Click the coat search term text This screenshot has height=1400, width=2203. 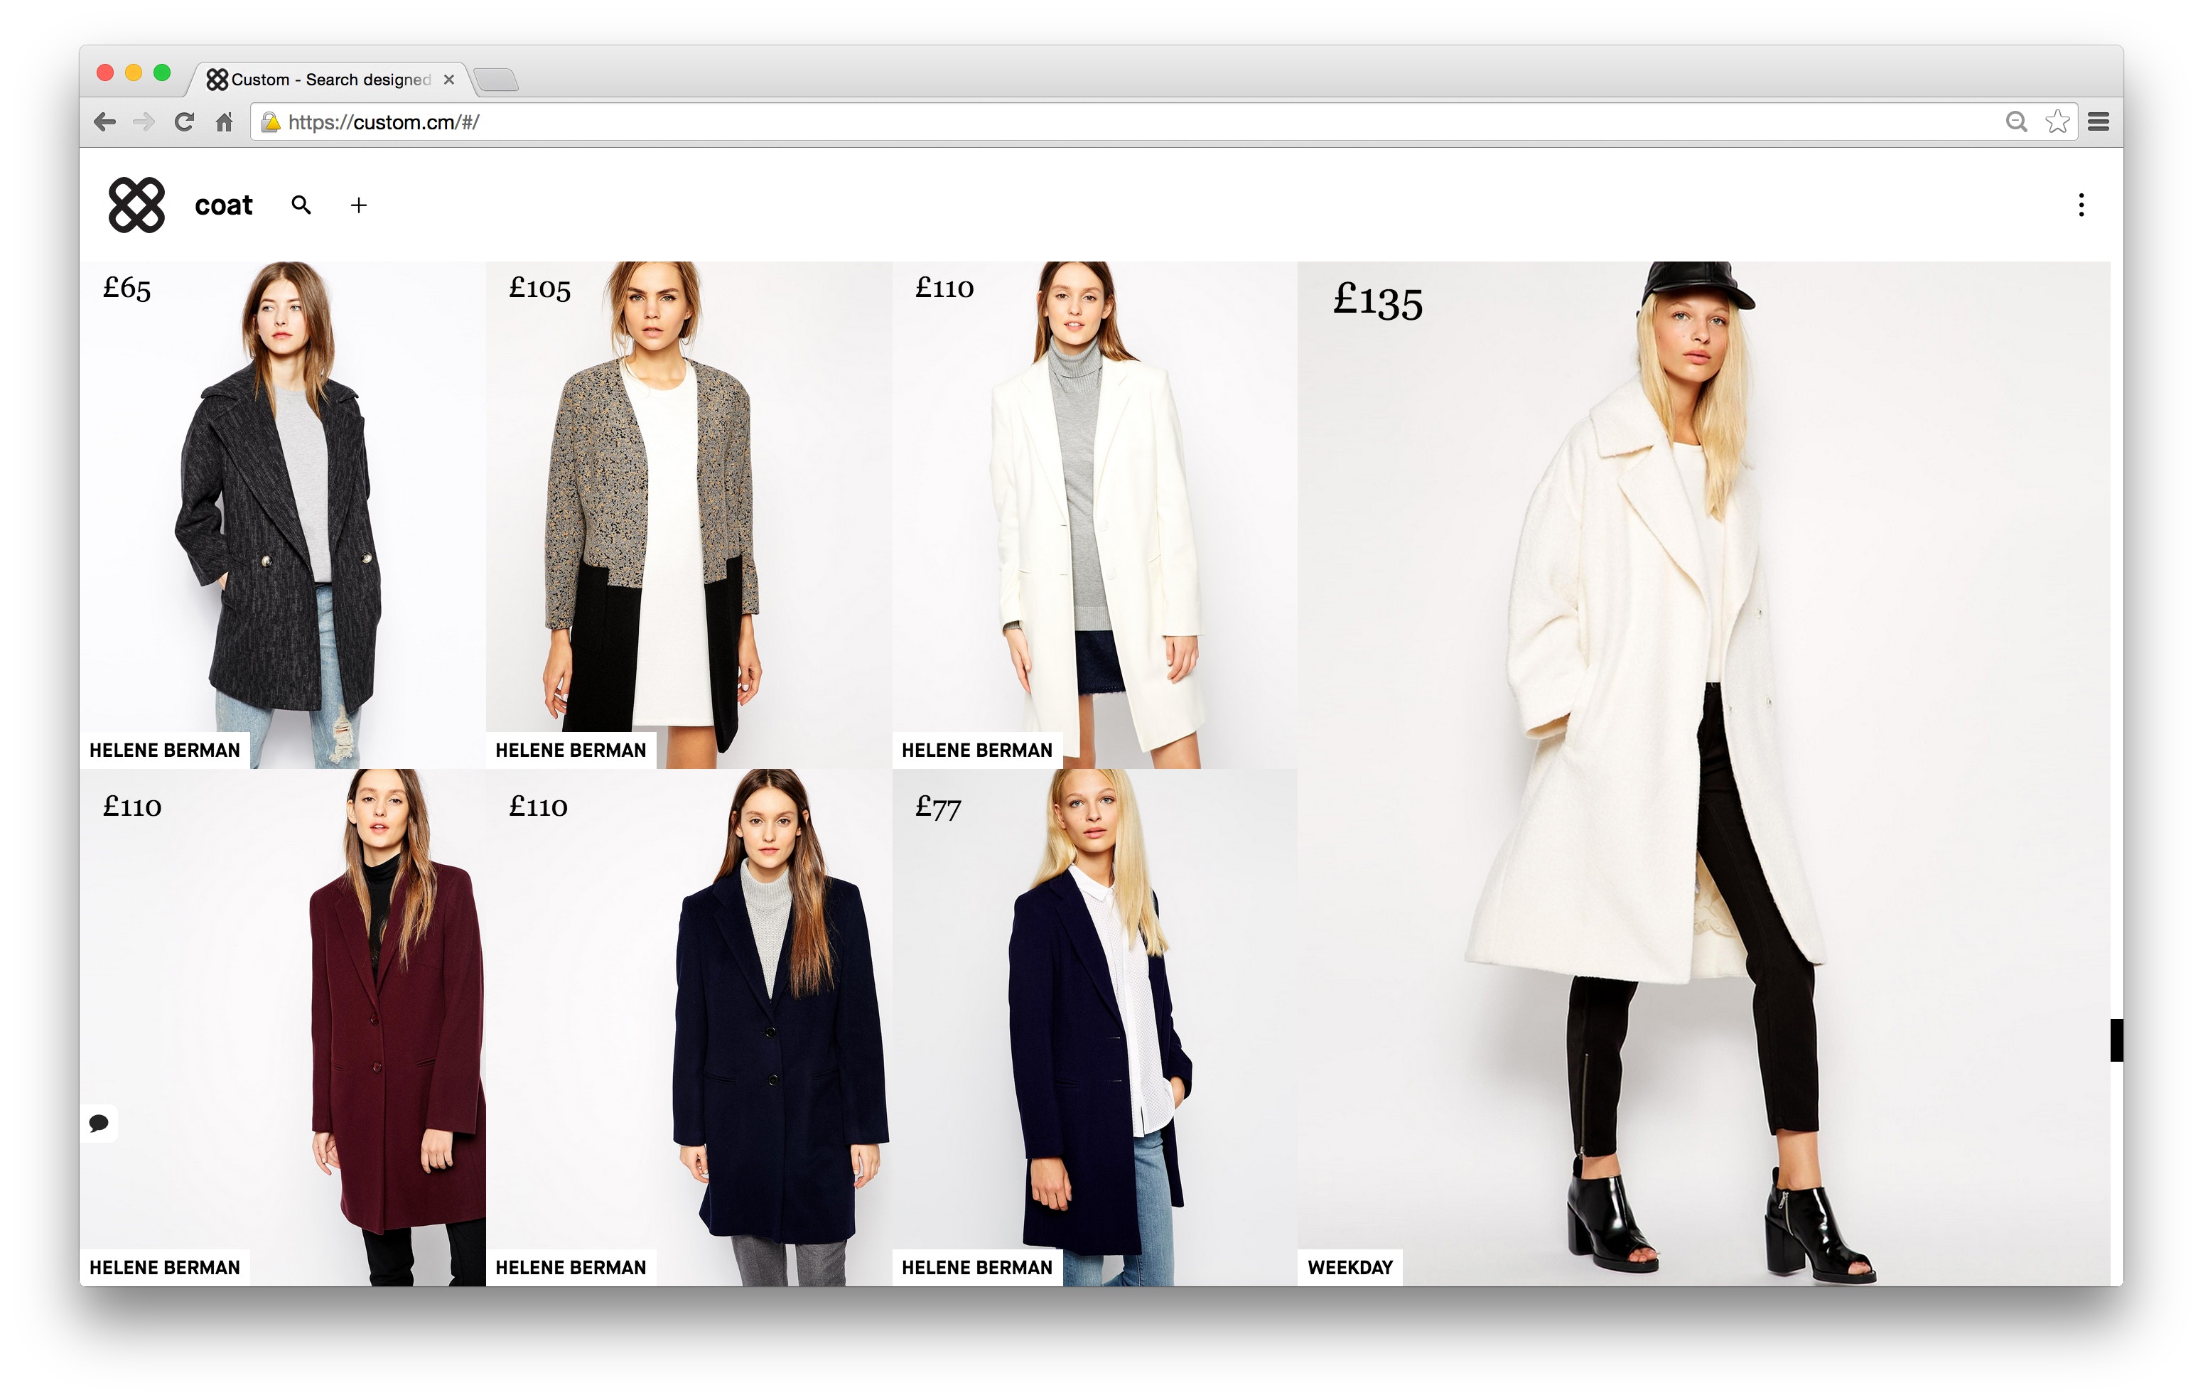pos(223,205)
